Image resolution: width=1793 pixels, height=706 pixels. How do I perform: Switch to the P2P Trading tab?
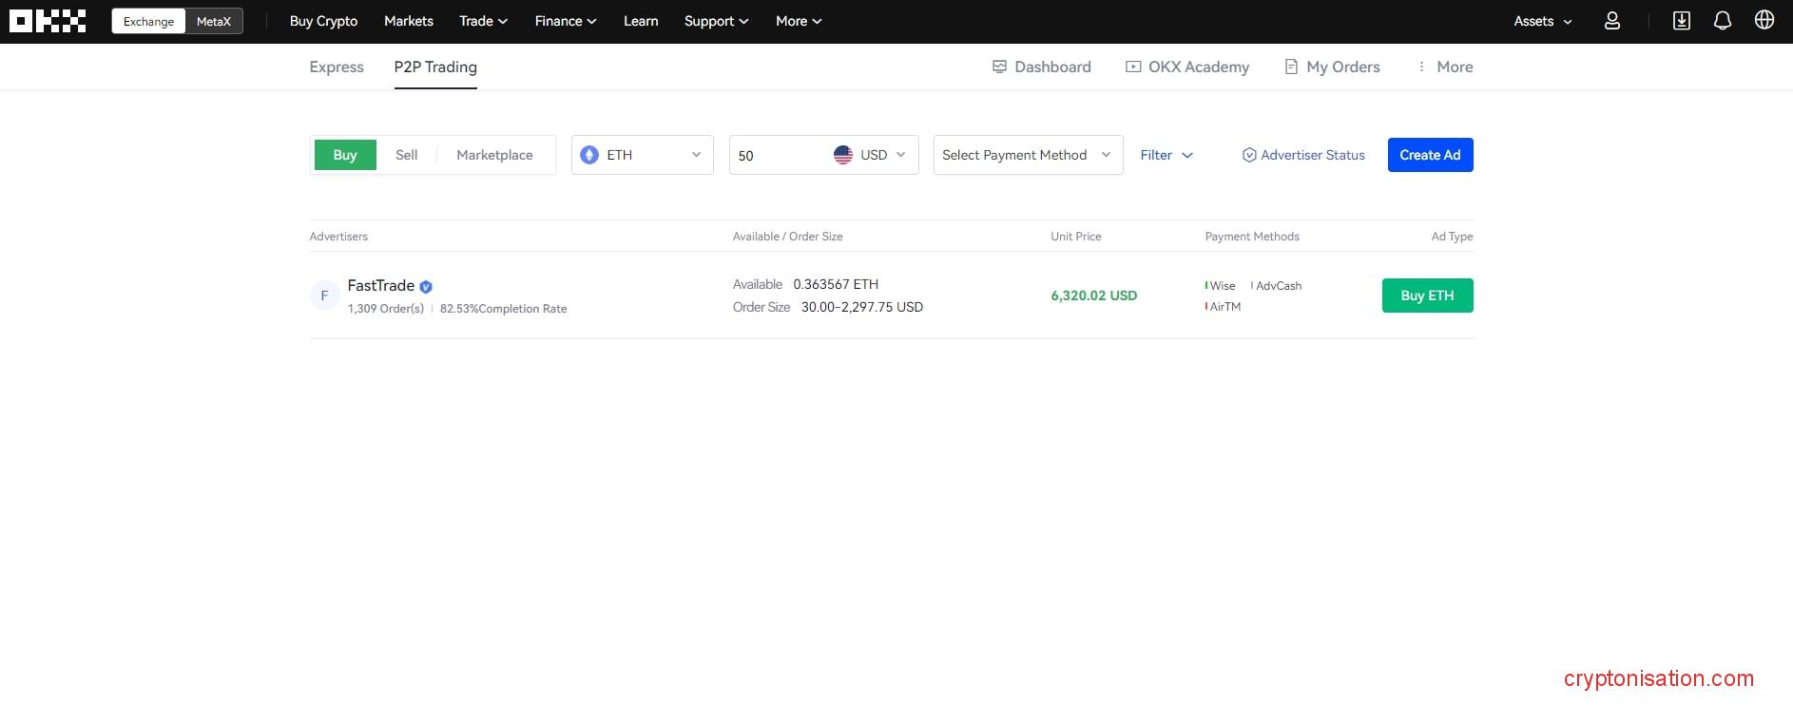point(435,67)
